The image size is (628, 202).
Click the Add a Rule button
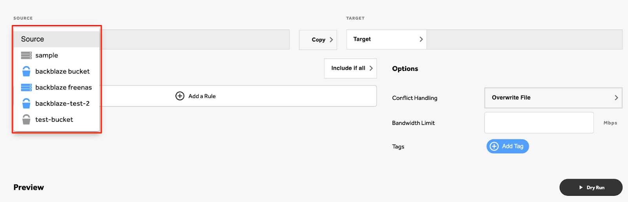tap(238, 96)
